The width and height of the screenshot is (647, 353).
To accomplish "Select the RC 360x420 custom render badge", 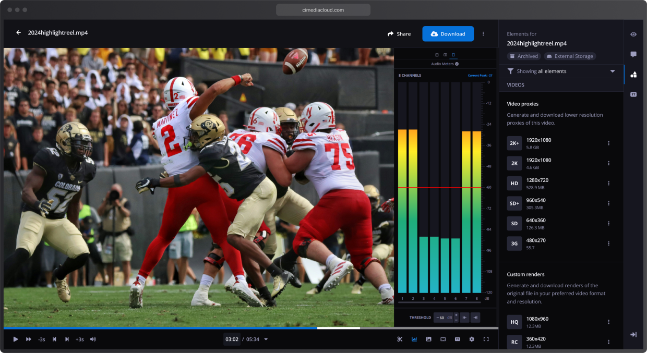I will [x=514, y=342].
